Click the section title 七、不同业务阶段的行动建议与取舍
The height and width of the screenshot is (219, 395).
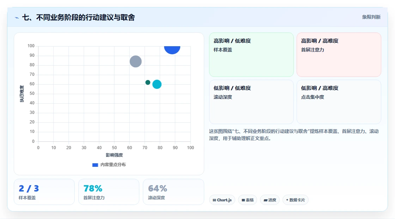click(78, 17)
